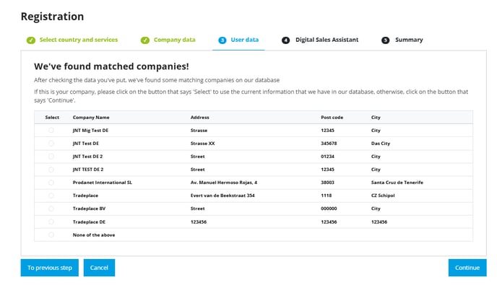Click the To previous step button
The image size is (497, 285).
point(49,268)
